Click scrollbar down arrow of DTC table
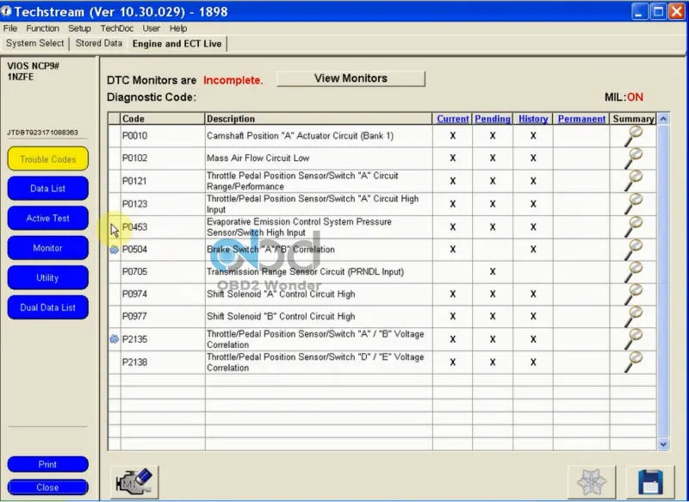The height and width of the screenshot is (502, 689). pos(663,444)
